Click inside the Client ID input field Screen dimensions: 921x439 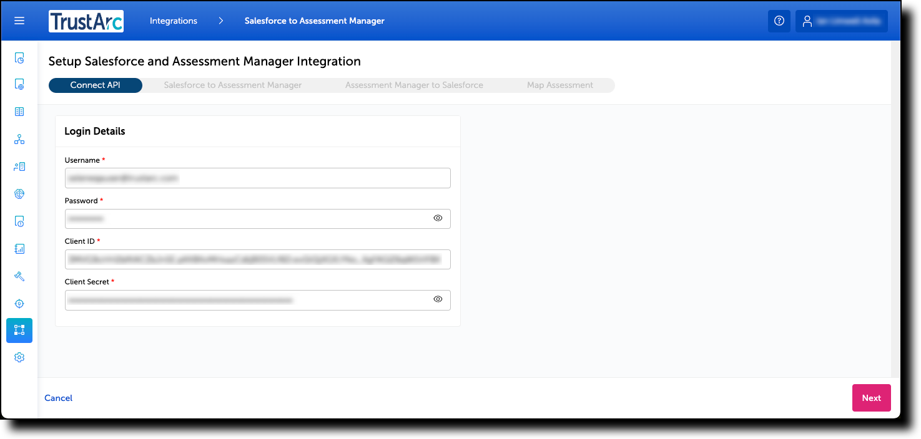[257, 259]
